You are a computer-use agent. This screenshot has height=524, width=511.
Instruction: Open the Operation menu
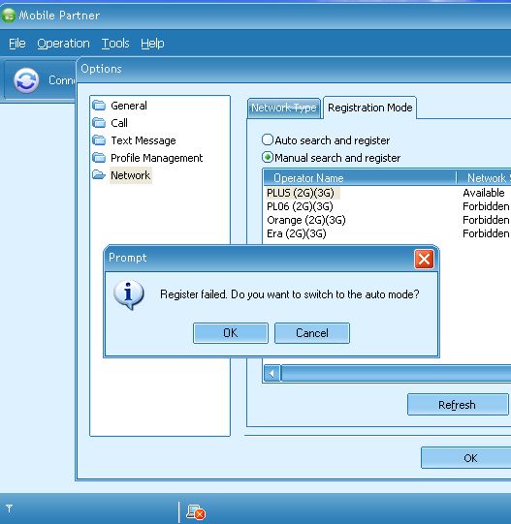[x=63, y=44]
